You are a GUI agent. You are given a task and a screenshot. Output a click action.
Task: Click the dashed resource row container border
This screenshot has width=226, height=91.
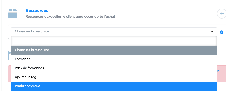(9, 32)
